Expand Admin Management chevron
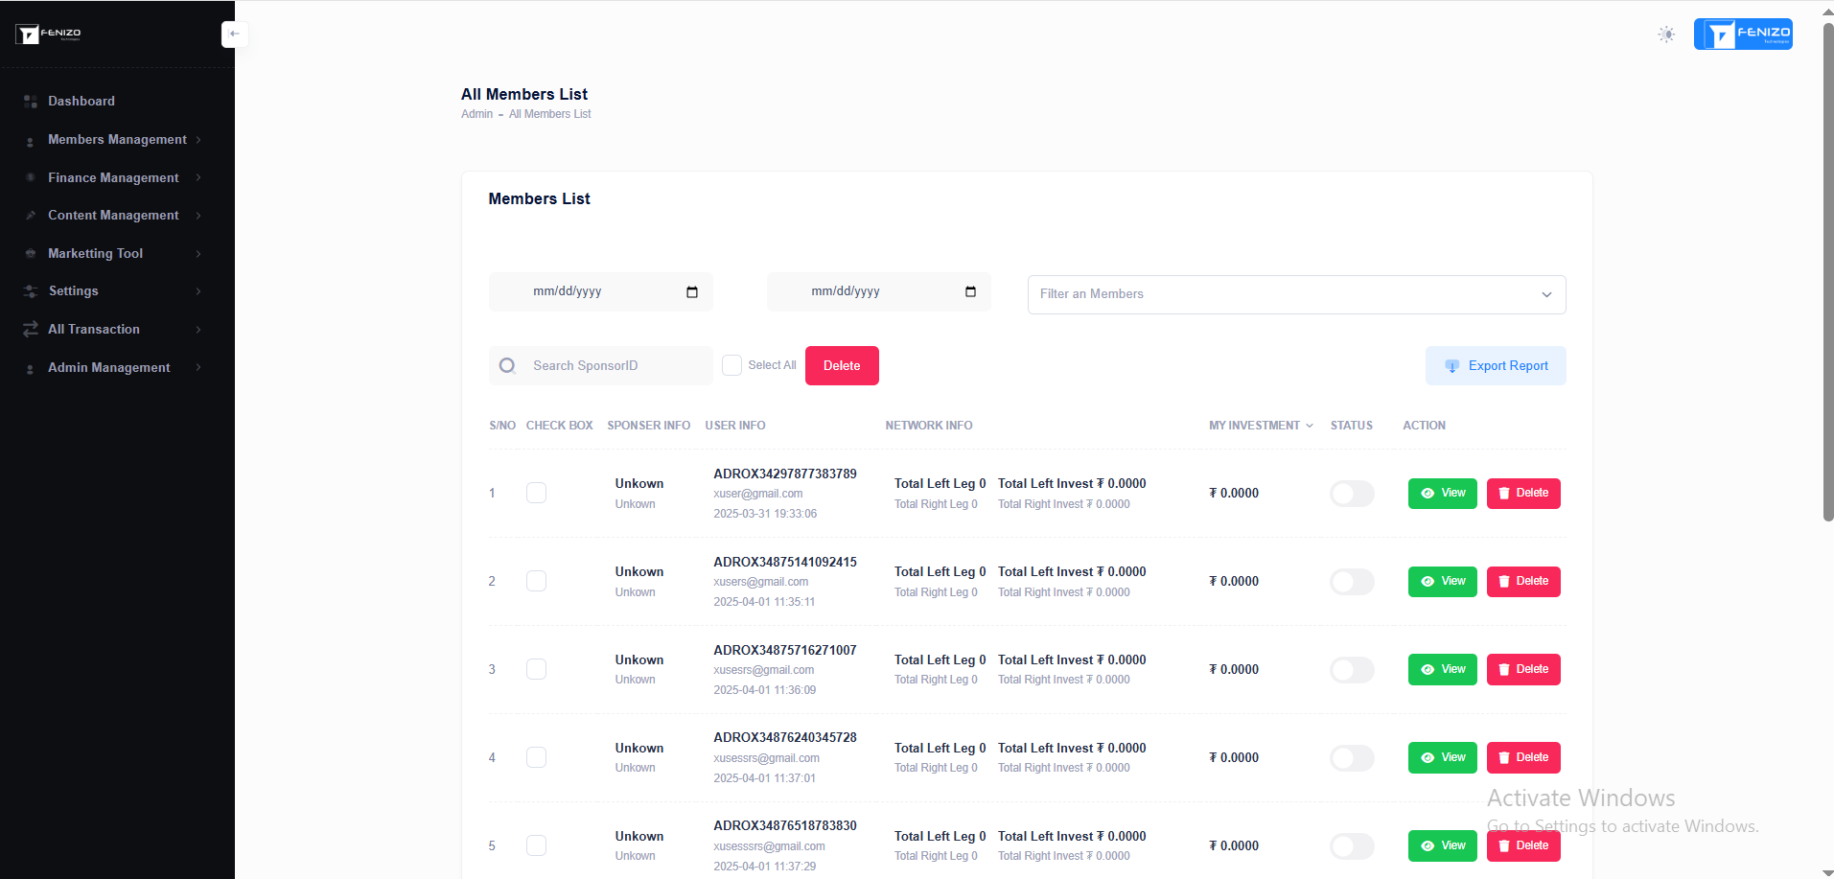Viewport: 1834px width, 879px height. (x=198, y=367)
